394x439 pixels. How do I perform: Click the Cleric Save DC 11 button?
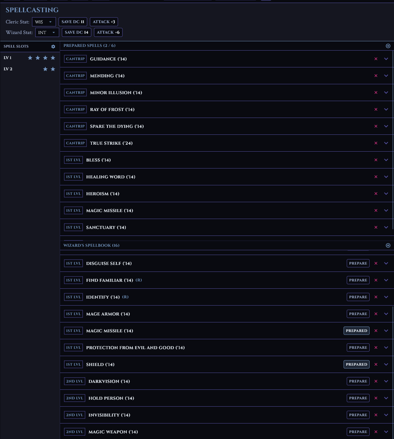[73, 22]
